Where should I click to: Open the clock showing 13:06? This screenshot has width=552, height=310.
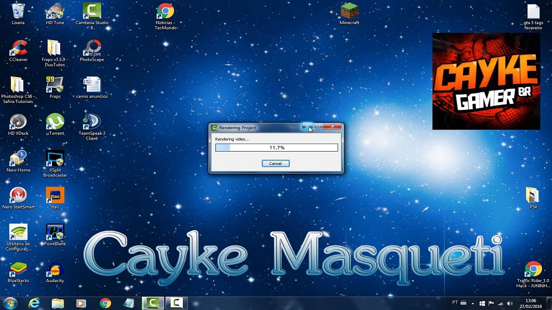coord(531,304)
